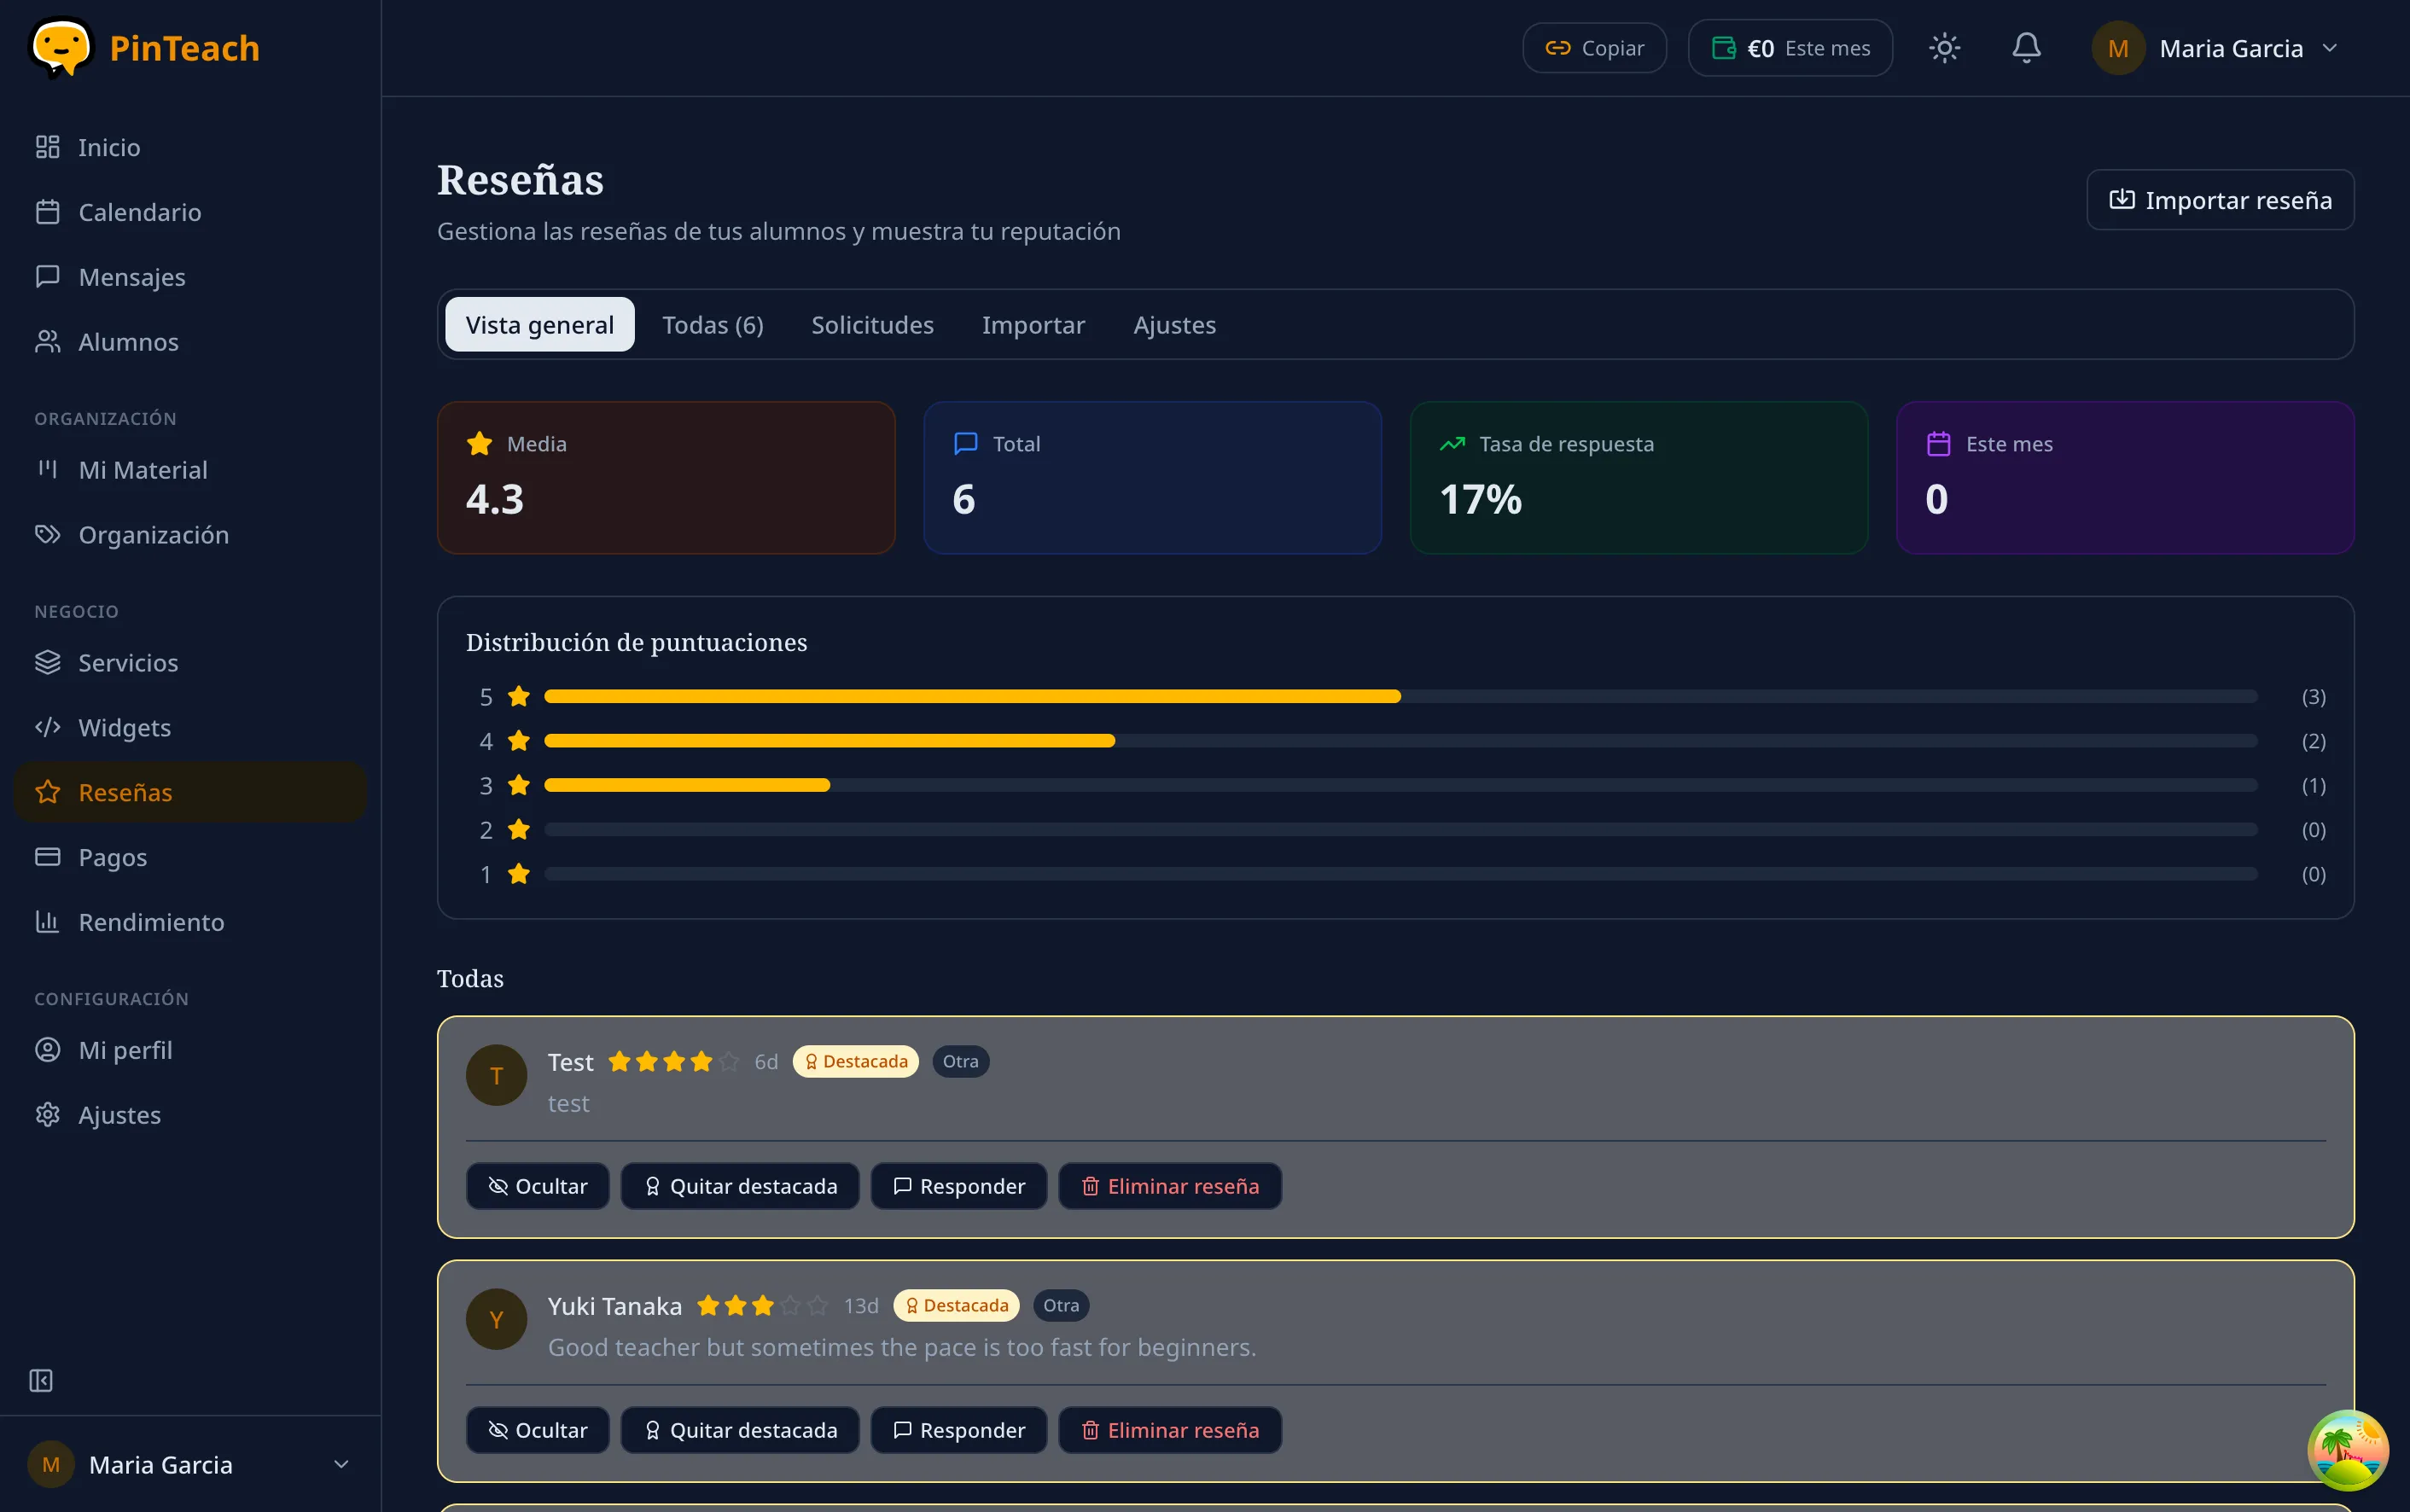The width and height of the screenshot is (2410, 1512).
Task: View the Rendimiento analytics icon
Action: pos(48,921)
